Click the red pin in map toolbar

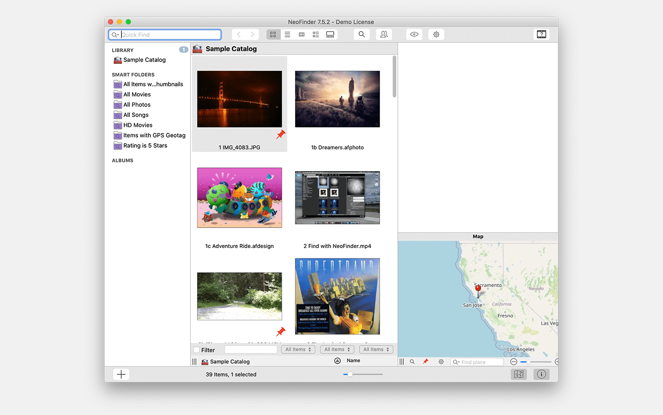point(425,362)
